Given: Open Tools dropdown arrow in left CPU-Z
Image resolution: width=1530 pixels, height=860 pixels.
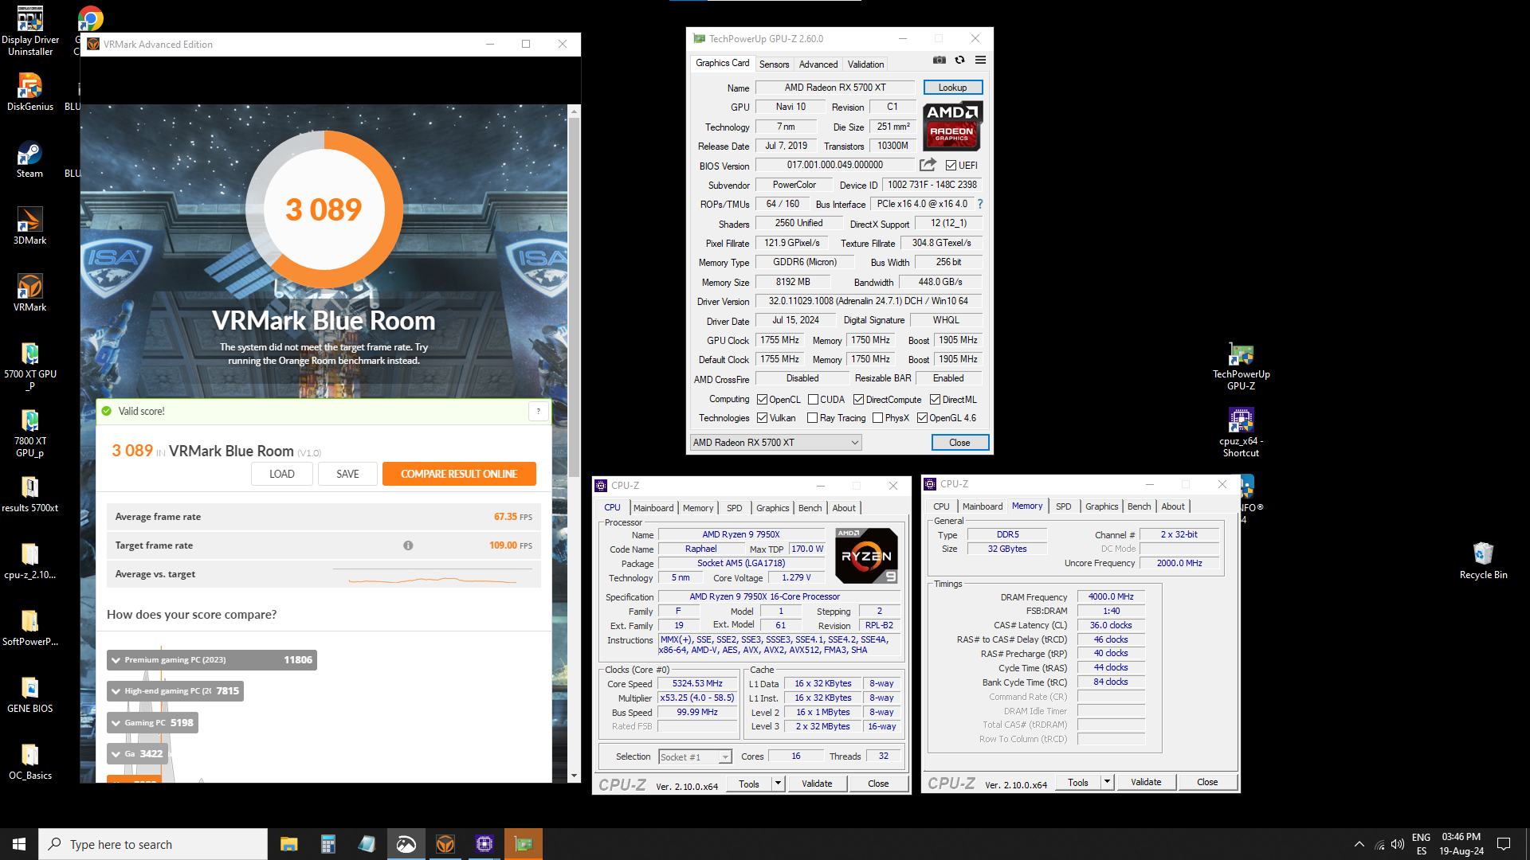Looking at the screenshot, I should coord(778,784).
